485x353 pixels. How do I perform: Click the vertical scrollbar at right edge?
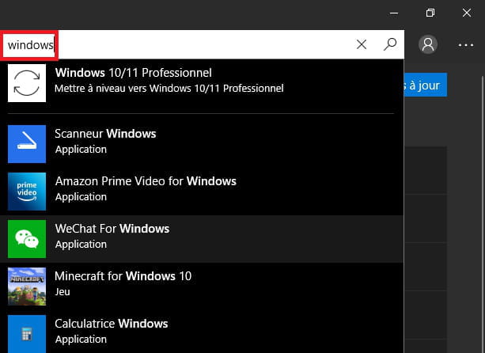pos(483,214)
